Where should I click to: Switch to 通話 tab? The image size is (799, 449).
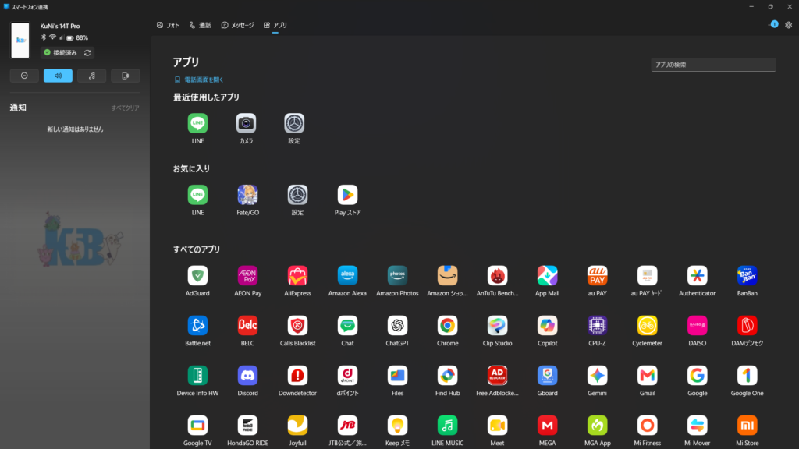click(x=200, y=25)
